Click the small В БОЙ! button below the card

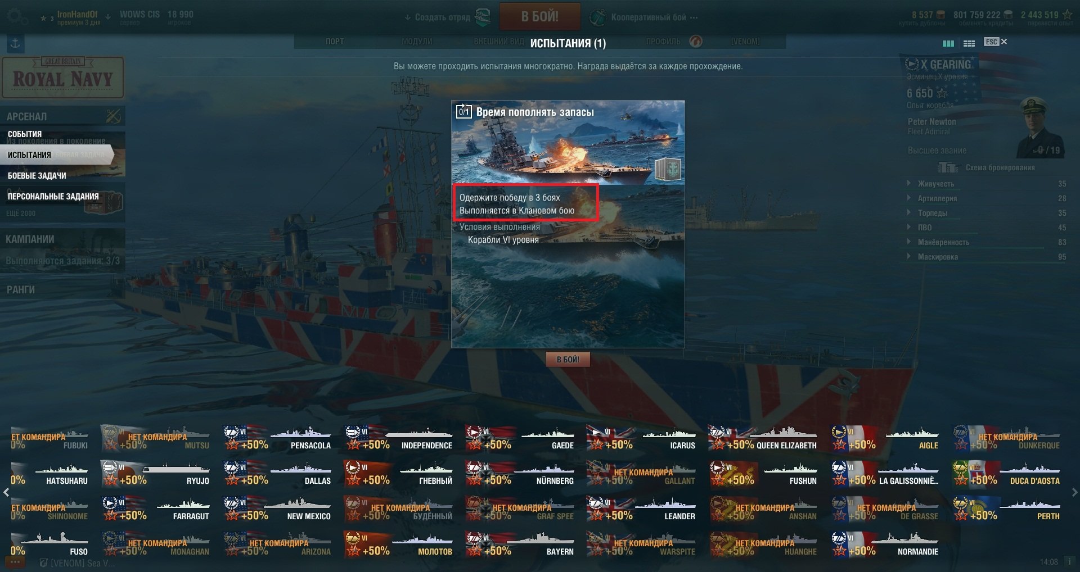click(x=568, y=359)
